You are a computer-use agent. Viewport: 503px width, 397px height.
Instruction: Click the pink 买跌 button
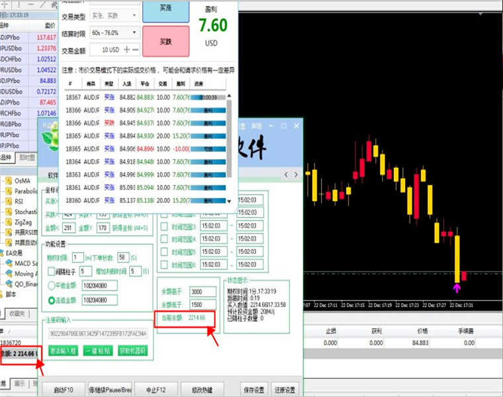(166, 42)
